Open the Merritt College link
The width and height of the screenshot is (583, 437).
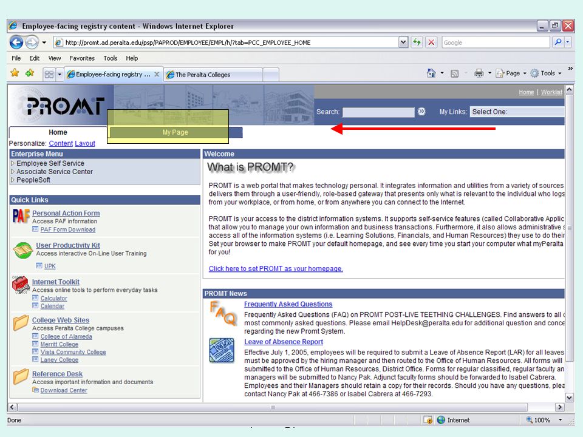59,345
